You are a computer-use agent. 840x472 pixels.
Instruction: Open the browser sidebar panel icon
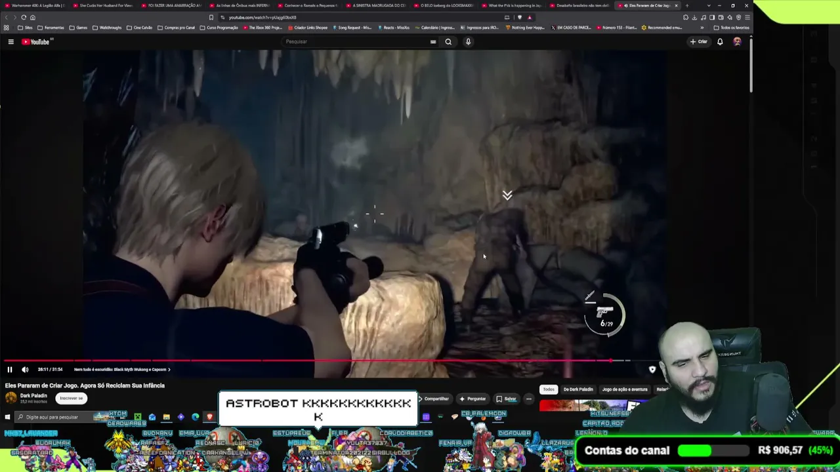coord(712,18)
